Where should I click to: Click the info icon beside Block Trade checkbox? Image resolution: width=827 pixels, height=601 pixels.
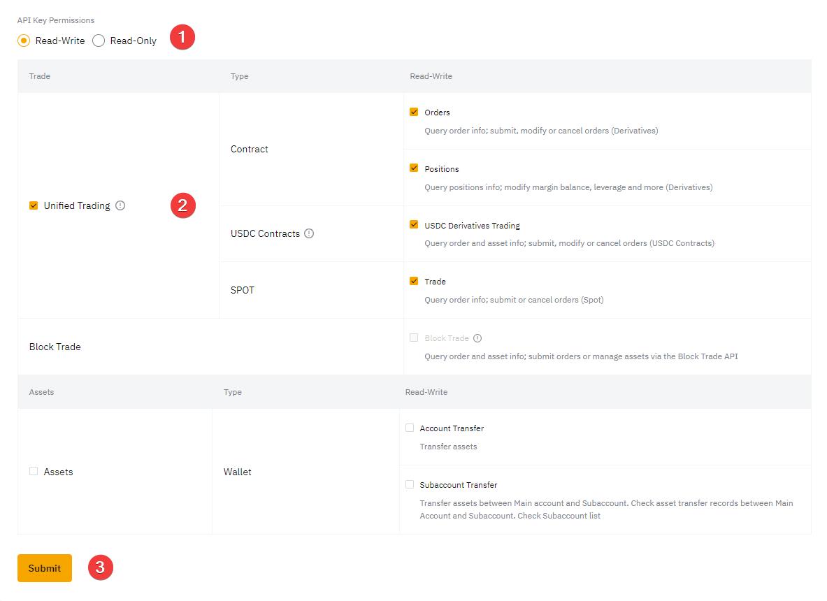pos(477,338)
